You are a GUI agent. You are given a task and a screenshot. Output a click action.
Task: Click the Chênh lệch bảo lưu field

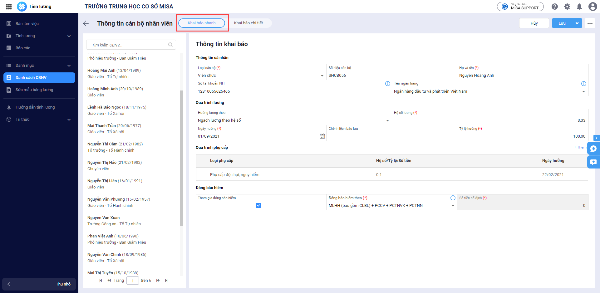point(392,133)
